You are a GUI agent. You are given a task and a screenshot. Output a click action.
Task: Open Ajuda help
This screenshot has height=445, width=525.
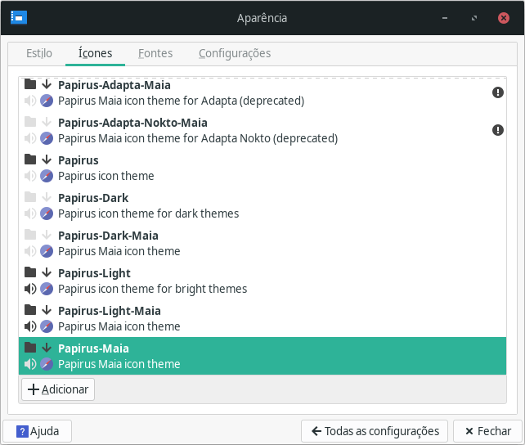(x=38, y=431)
